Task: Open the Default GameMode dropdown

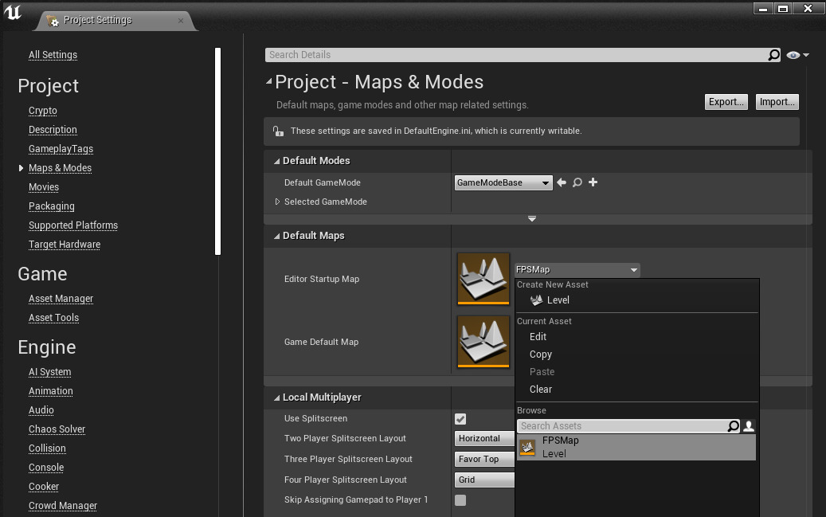Action: tap(503, 183)
